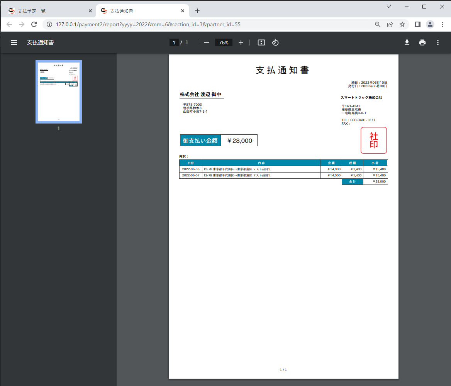Click the fit to page icon

(261, 42)
